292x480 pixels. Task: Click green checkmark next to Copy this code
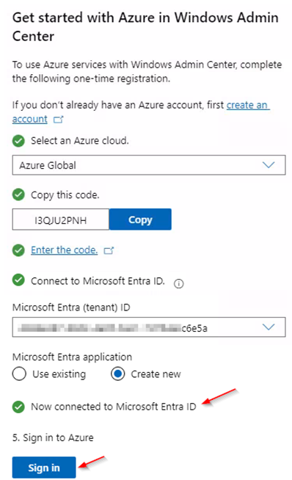(x=18, y=194)
